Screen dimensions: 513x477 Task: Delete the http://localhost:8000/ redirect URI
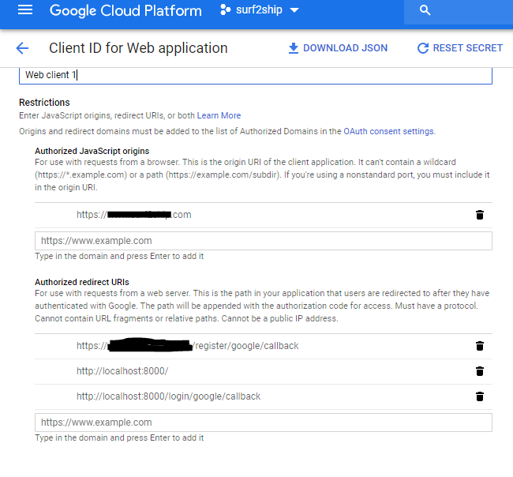(479, 371)
